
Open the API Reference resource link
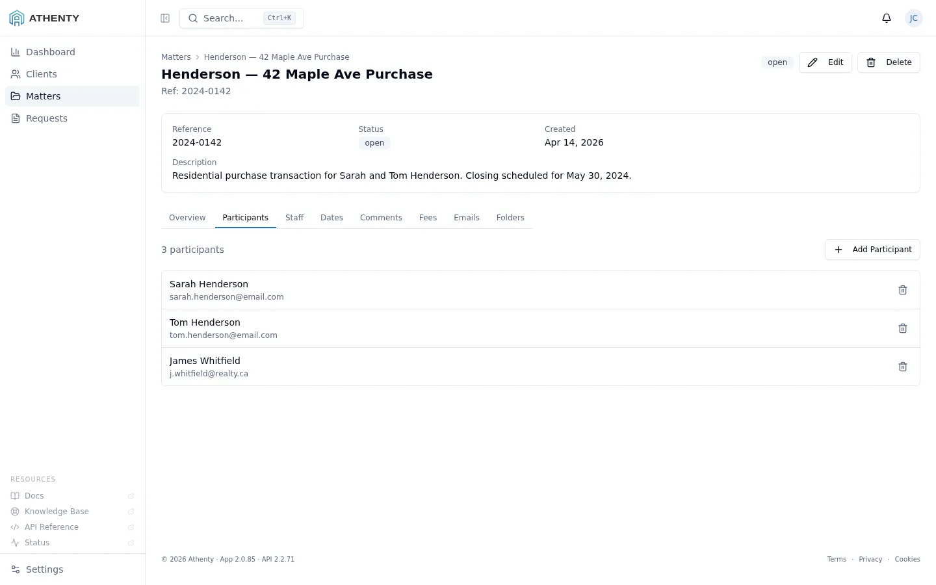(72, 527)
